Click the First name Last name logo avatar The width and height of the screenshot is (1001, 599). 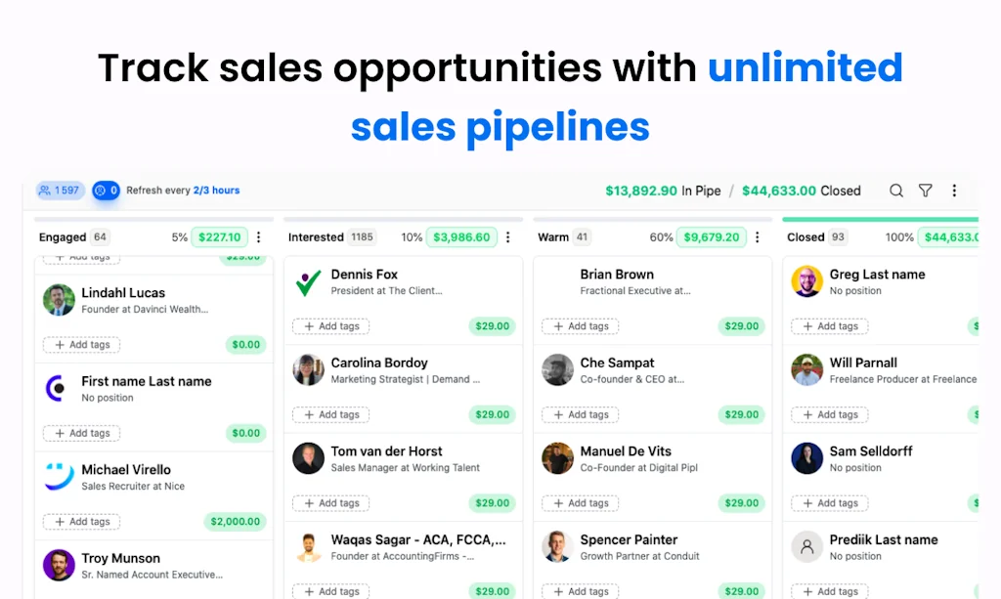point(59,389)
